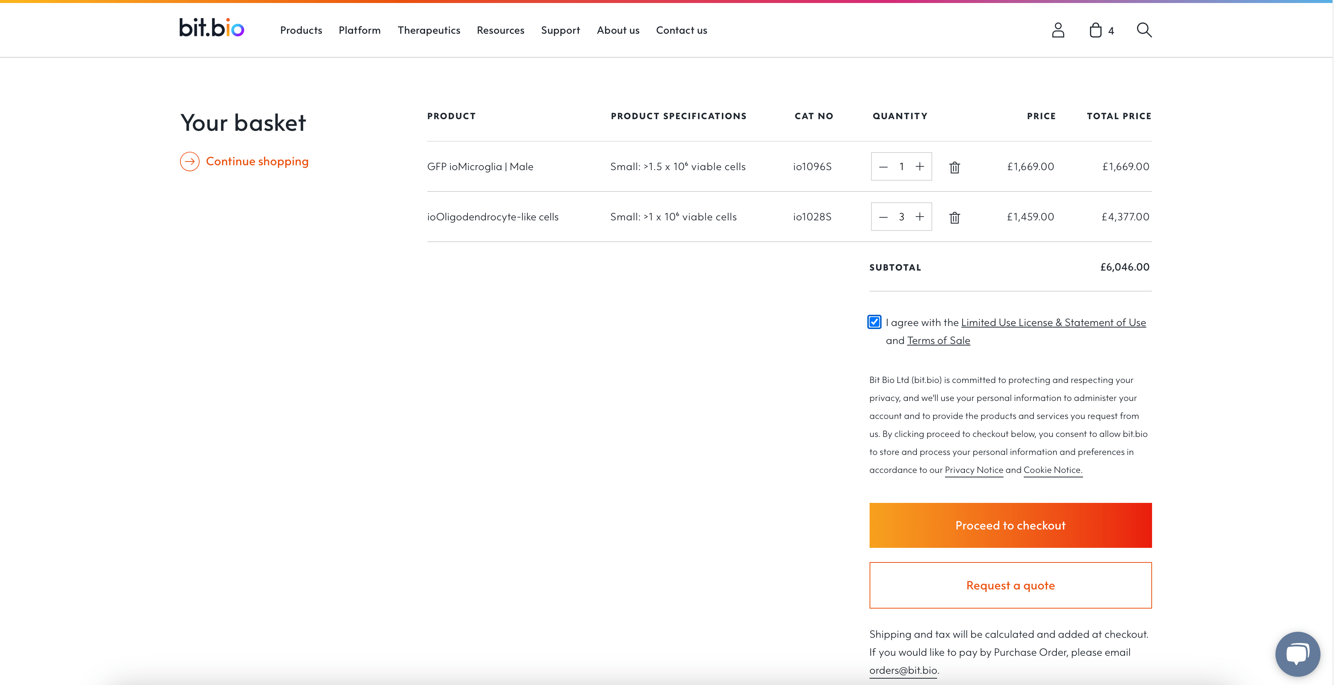Uncheck the license agreement checkbox
Viewport: 1334px width, 685px height.
coord(874,322)
